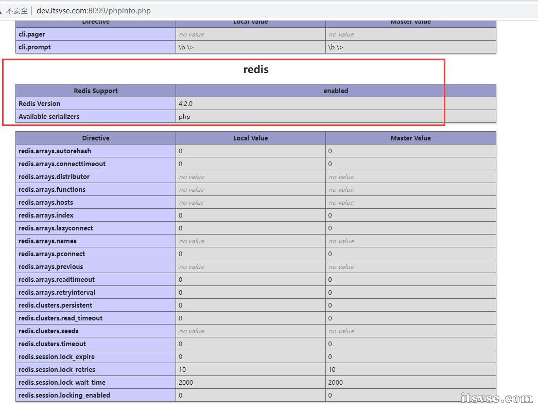Click the 'Directive' header in redis table
Screen dimensions: 538x413
[x=96, y=138]
